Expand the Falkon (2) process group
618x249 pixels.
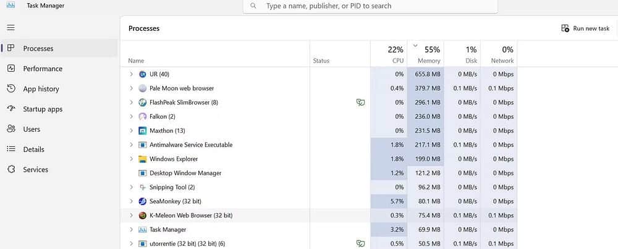(x=131, y=117)
